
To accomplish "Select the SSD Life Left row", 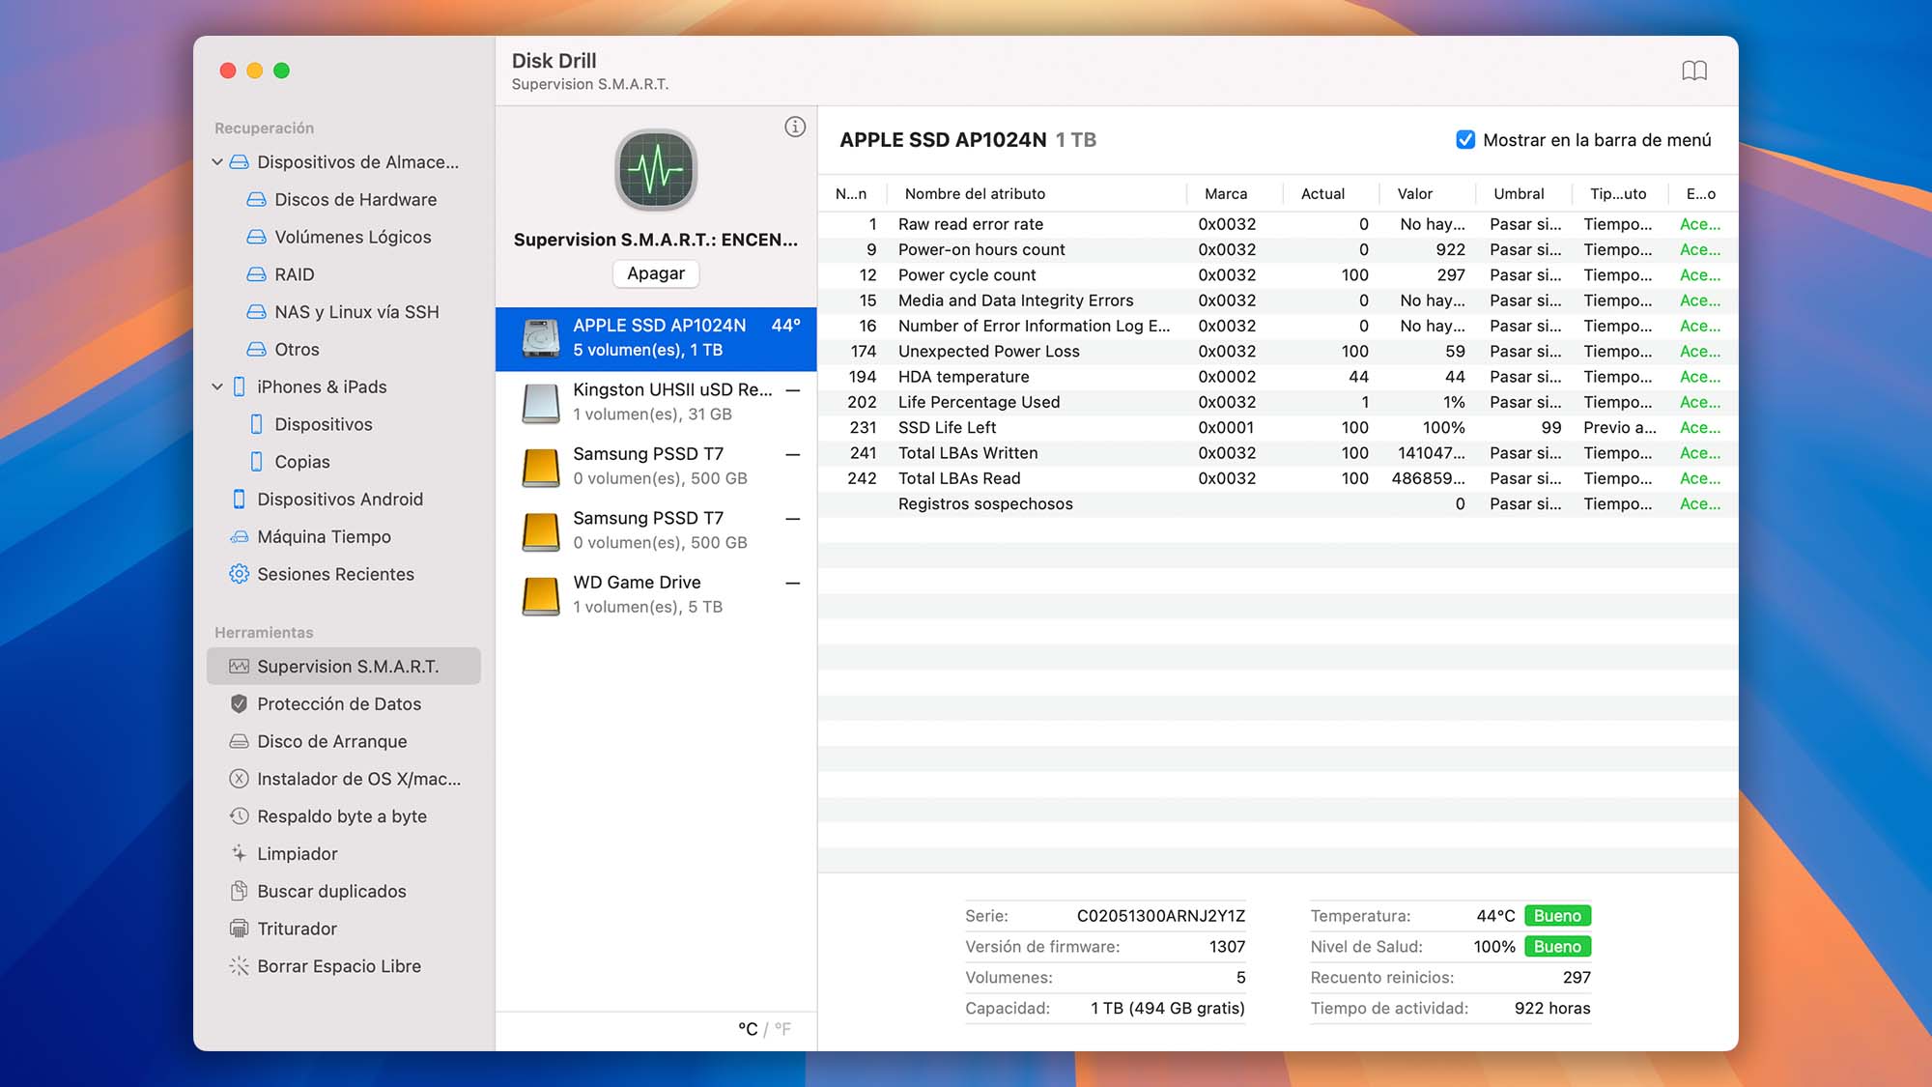I will pos(1277,428).
